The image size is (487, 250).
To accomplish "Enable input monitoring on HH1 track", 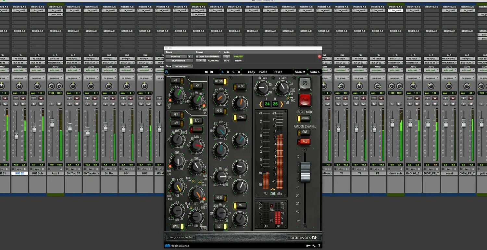I will (x=124, y=98).
